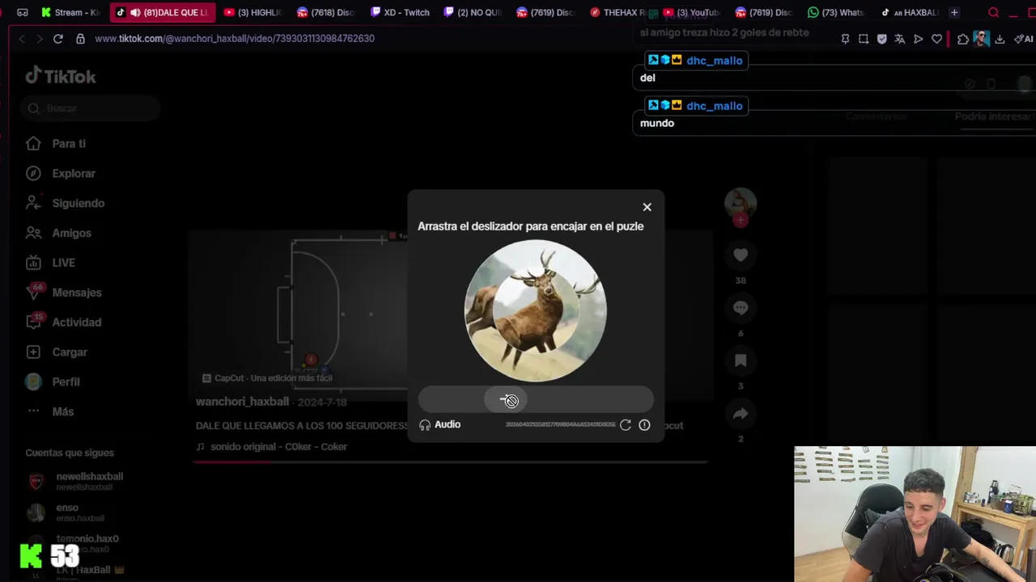Open the Amigos page
1036x582 pixels.
(x=71, y=233)
